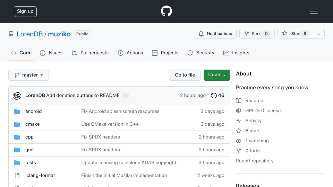Click the repository book icon beside LorenDB
The width and height of the screenshot is (333, 187).
pyautogui.click(x=11, y=34)
